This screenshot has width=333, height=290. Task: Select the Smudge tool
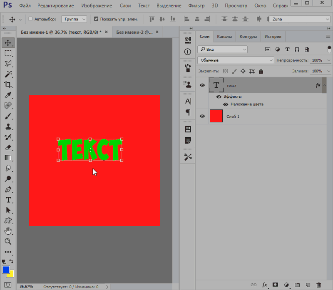(x=8, y=169)
